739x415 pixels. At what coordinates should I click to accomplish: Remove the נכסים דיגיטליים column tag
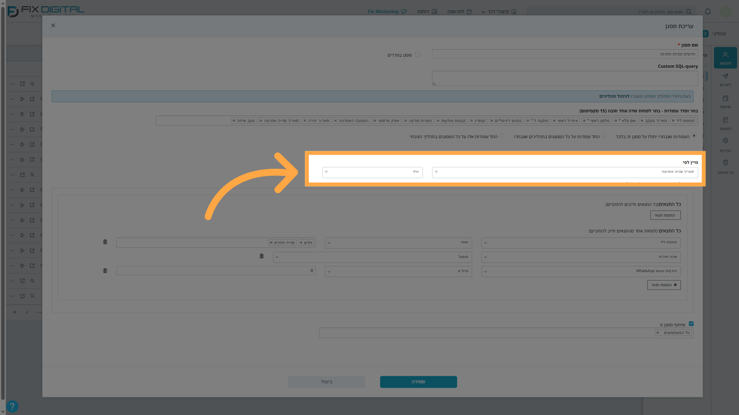tap(492, 121)
